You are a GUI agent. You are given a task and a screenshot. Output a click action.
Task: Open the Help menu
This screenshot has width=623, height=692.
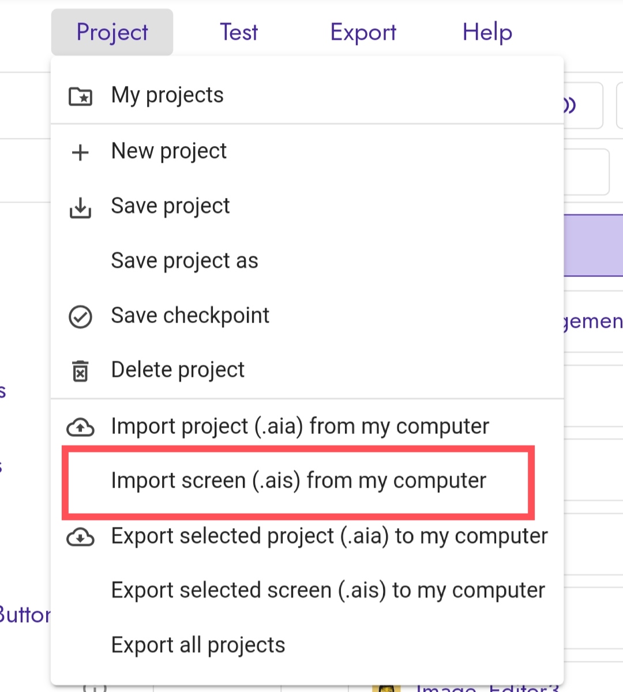(487, 32)
